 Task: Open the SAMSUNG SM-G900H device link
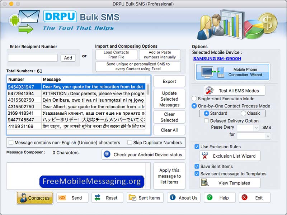217,59
